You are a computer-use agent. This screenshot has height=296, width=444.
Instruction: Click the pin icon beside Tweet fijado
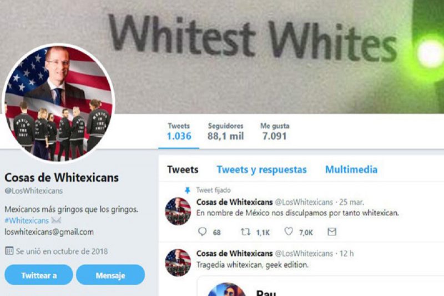187,190
